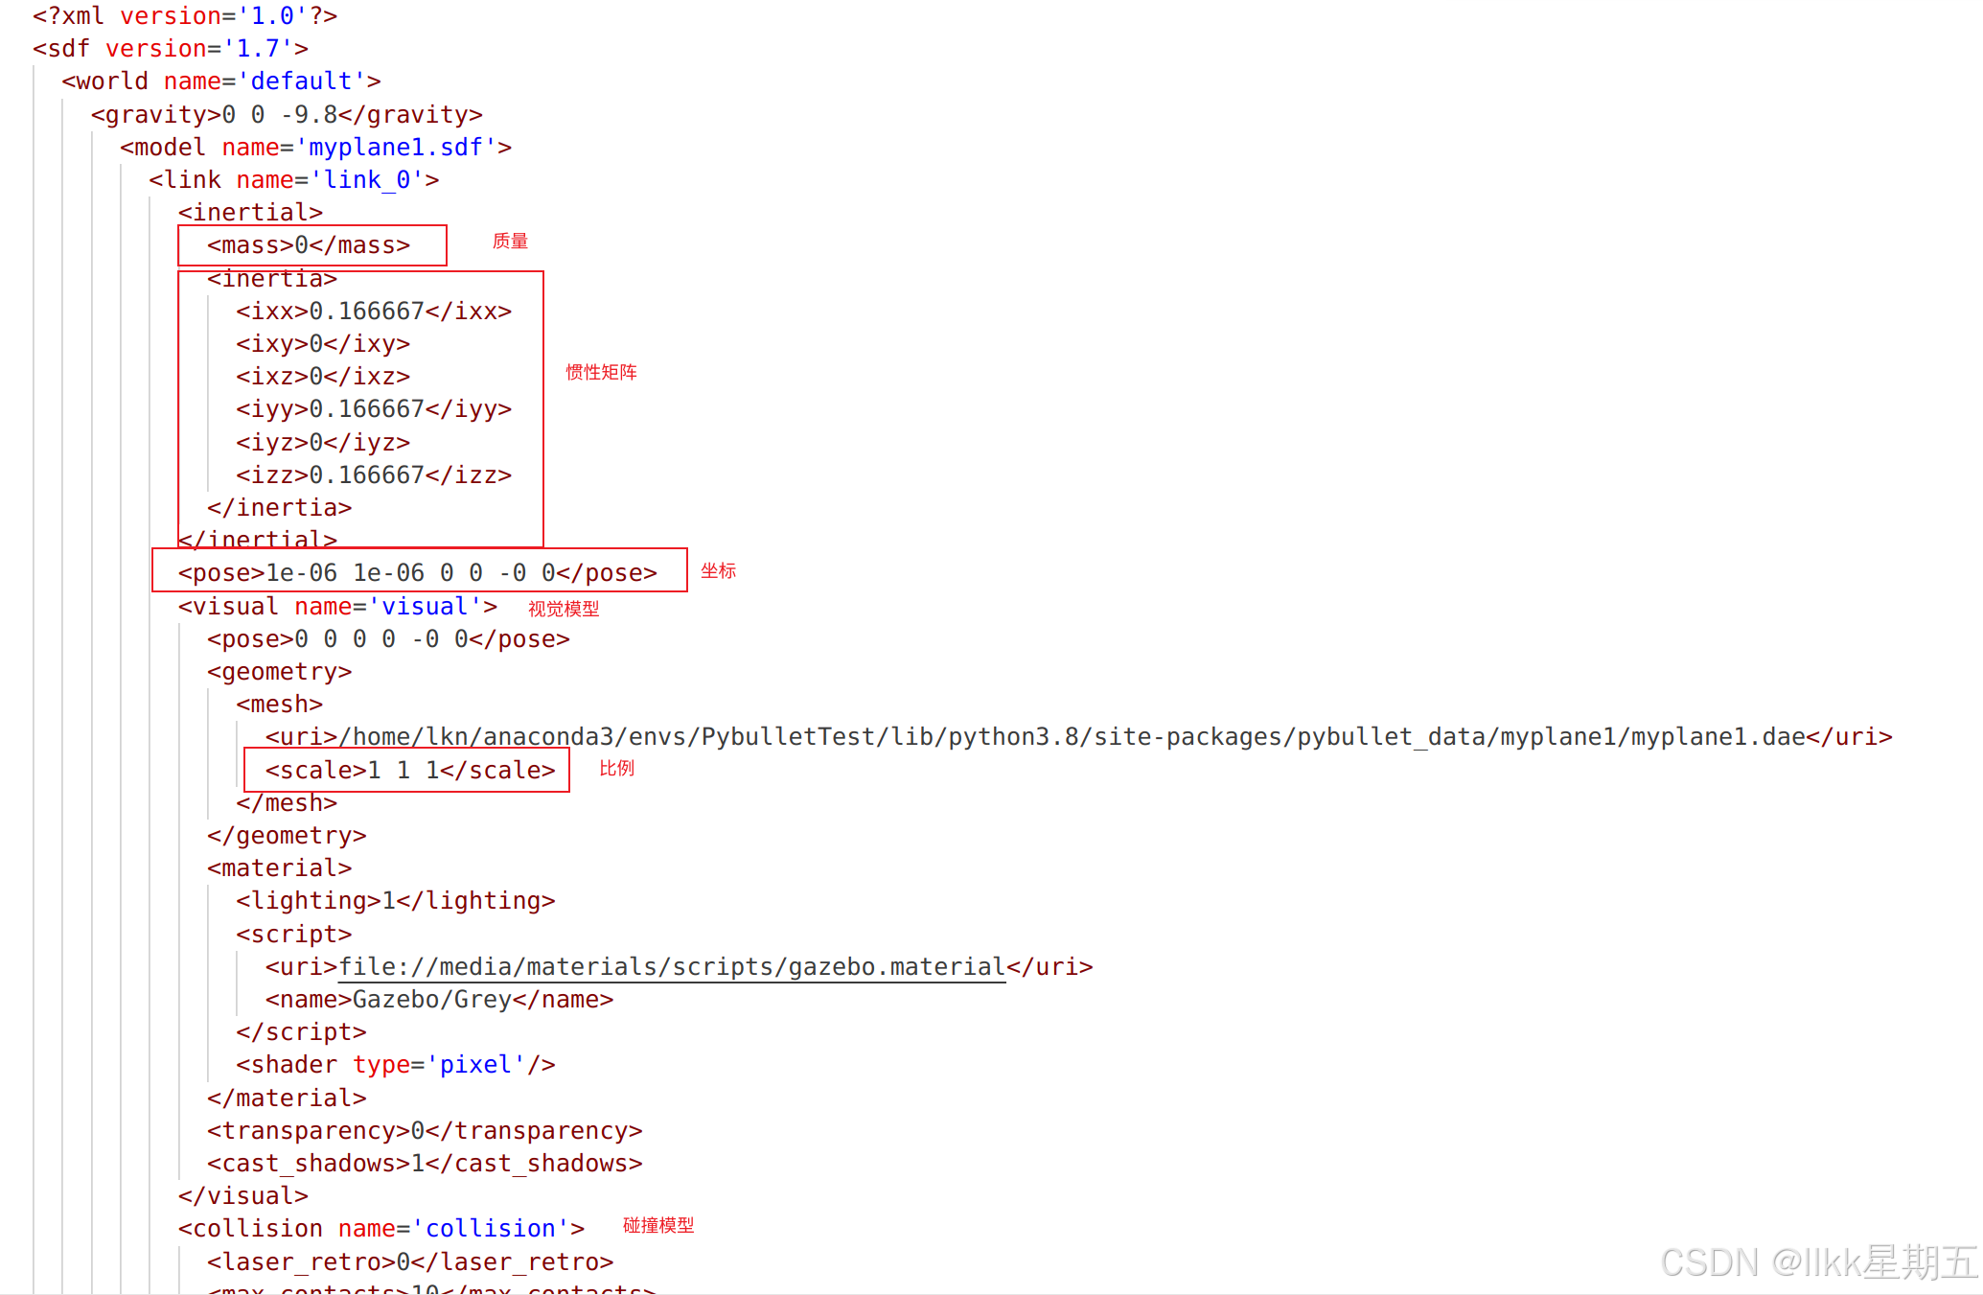Click the link_0 name attribute
Viewport: 1983px width, 1295px height.
[367, 179]
